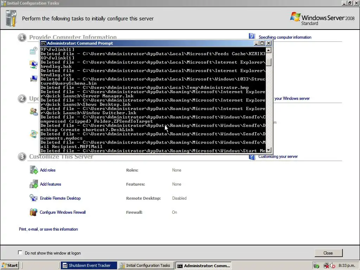Click 'your Windows server' help link

coord(292,98)
